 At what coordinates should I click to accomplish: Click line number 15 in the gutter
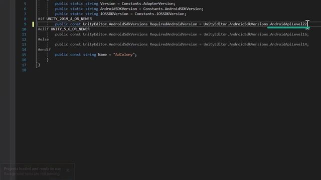(24, 54)
